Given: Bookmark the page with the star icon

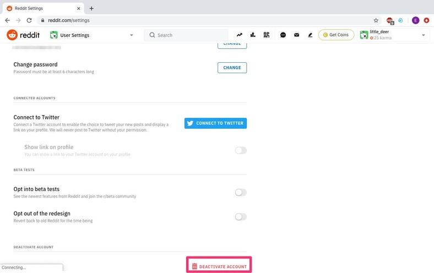Looking at the screenshot, I should [376, 20].
